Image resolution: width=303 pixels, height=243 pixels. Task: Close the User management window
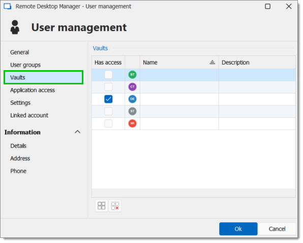[x=289, y=7]
